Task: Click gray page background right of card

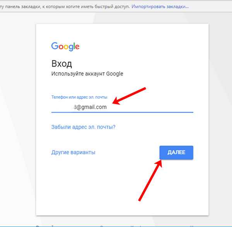Action: click(x=220, y=116)
